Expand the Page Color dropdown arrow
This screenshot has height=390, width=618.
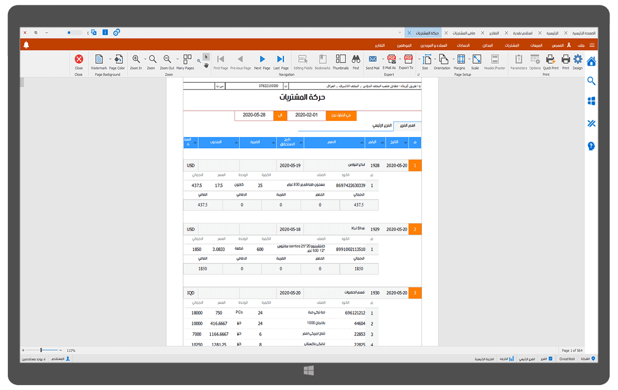[110, 59]
